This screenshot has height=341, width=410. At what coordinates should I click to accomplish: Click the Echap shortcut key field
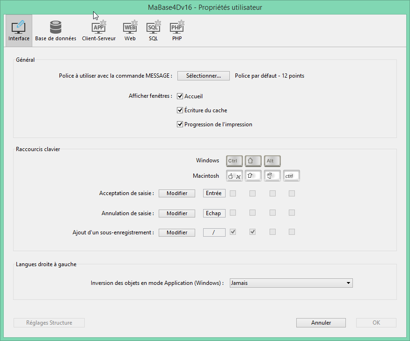click(x=214, y=213)
